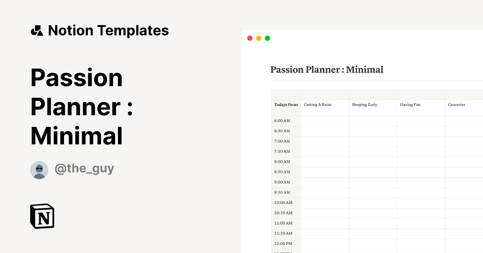Click the red traffic light dot
Screen dimensions: 483x253
point(250,38)
